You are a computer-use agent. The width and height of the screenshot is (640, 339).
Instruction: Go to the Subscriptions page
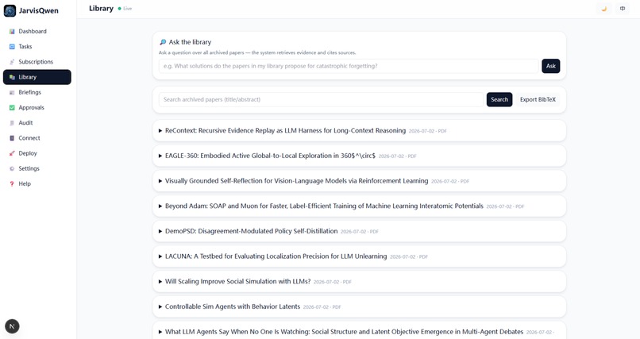pos(37,62)
